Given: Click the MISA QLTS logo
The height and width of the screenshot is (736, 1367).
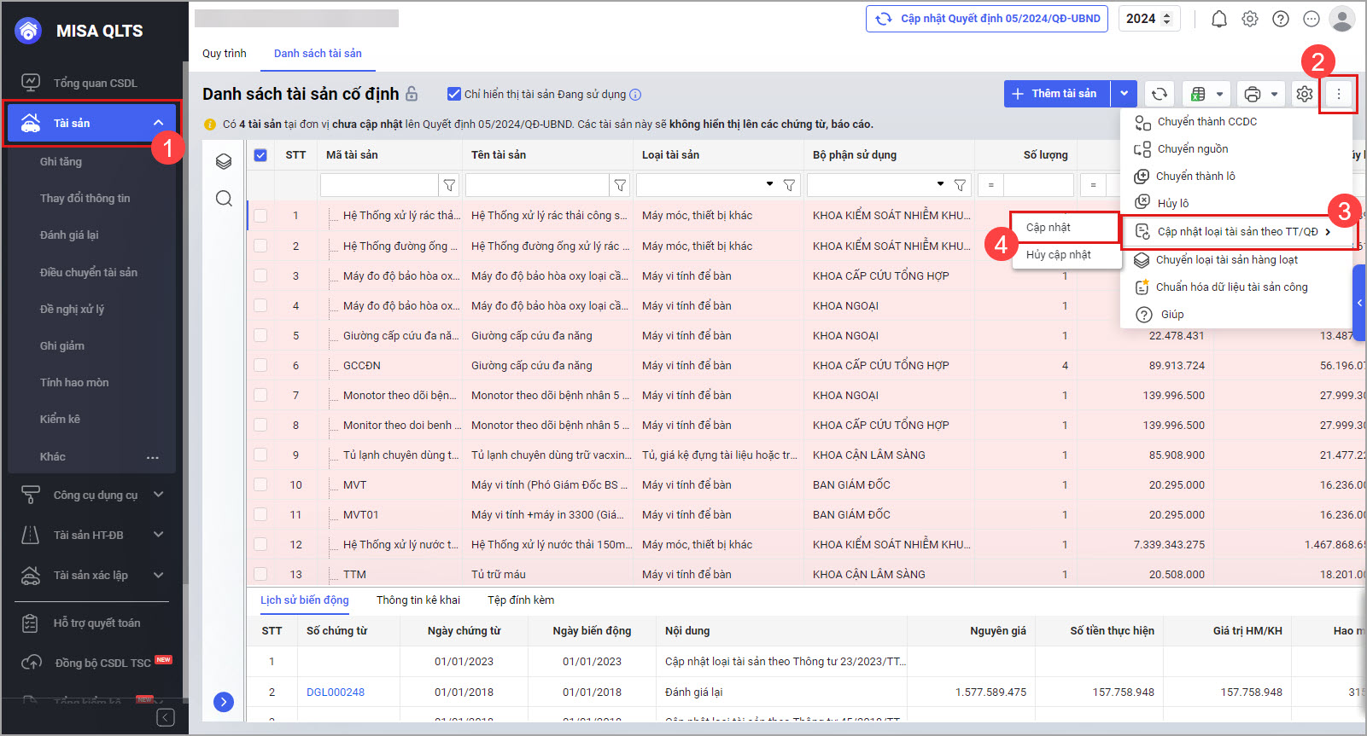Looking at the screenshot, I should click(29, 31).
